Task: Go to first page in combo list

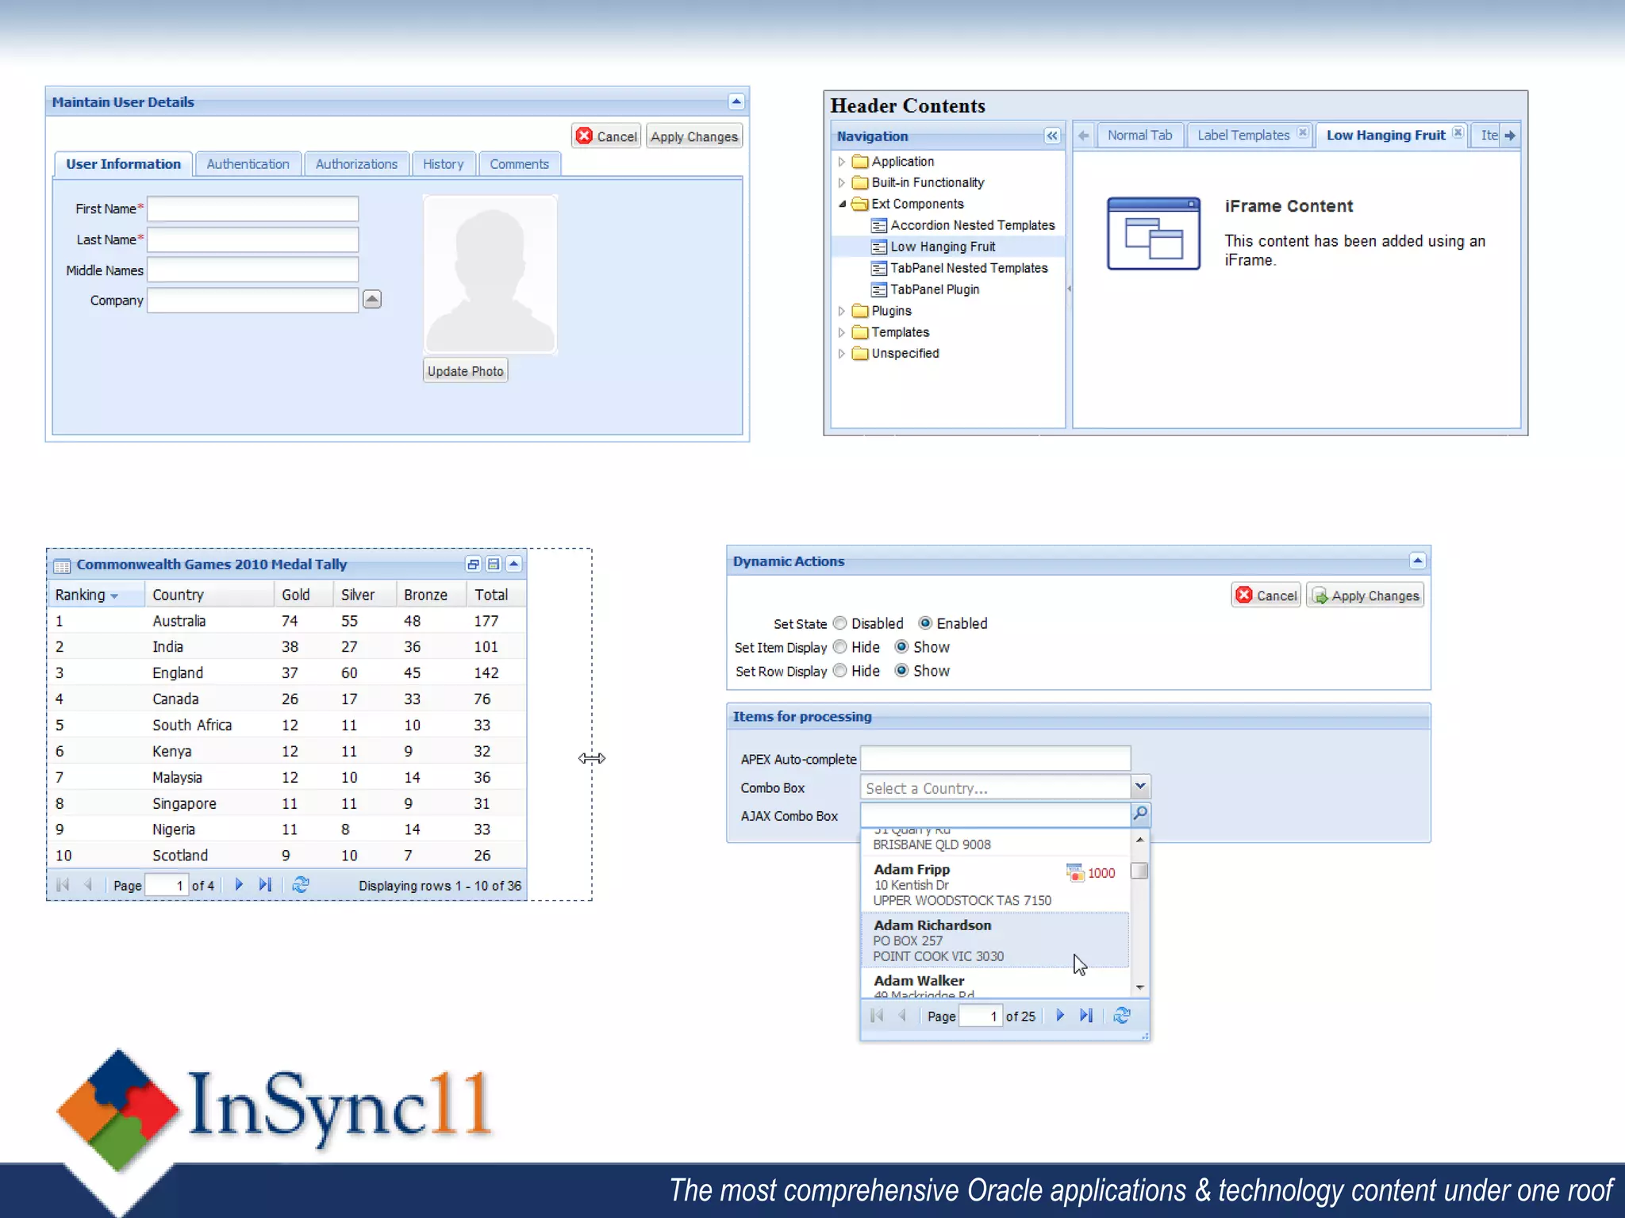Action: (877, 1016)
